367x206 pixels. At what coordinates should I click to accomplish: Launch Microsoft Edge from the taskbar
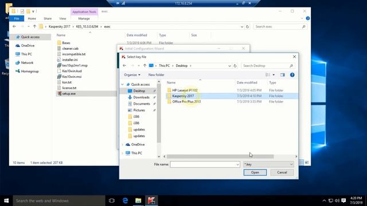[x=125, y=201]
